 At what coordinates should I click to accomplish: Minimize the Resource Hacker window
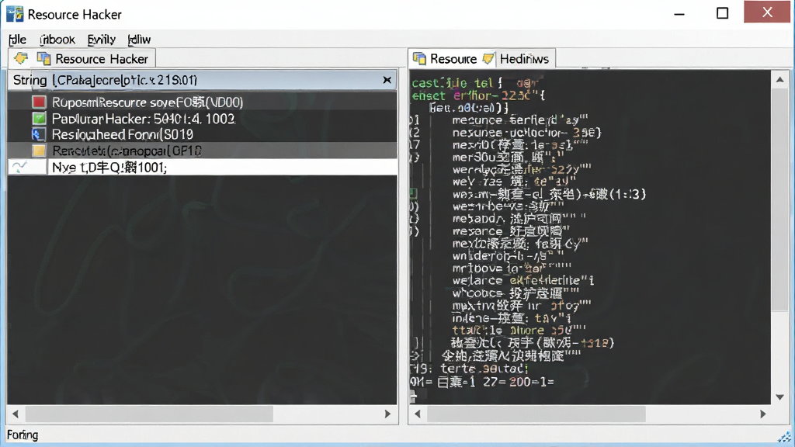point(679,13)
